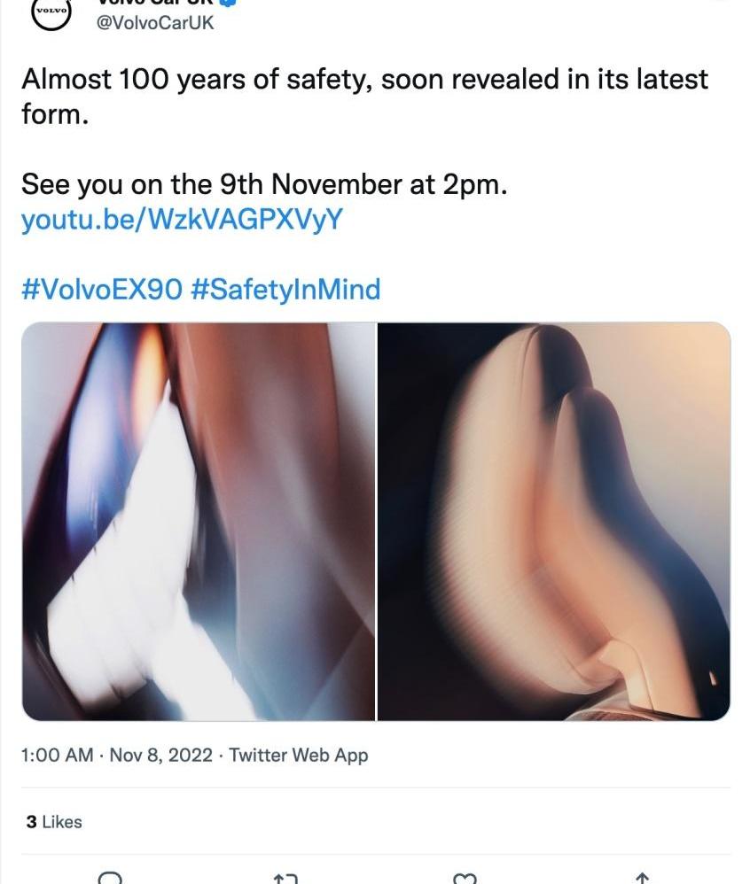
Task: Open the share arrow icon
Action: pos(642,879)
